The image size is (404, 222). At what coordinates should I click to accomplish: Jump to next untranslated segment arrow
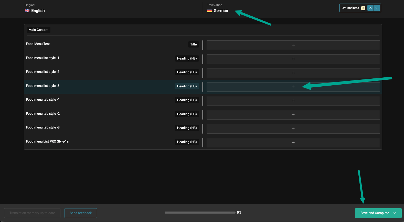pos(377,8)
